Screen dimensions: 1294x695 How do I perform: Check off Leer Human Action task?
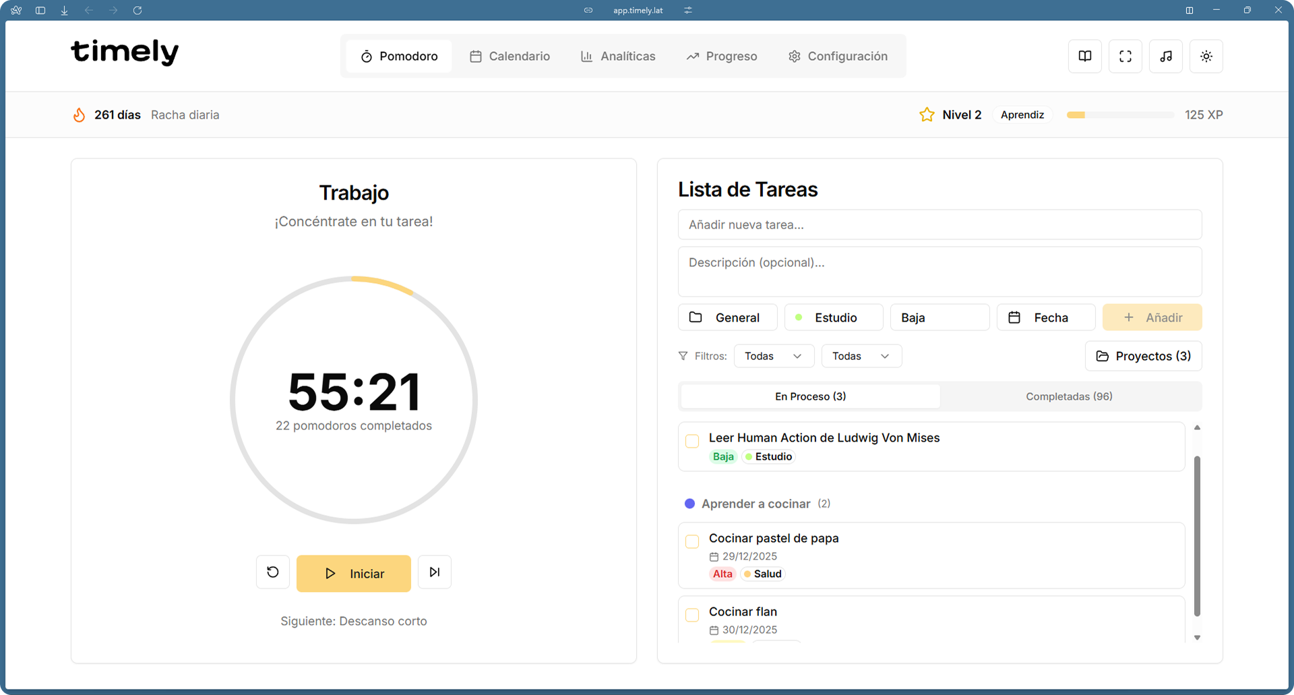[x=692, y=442]
